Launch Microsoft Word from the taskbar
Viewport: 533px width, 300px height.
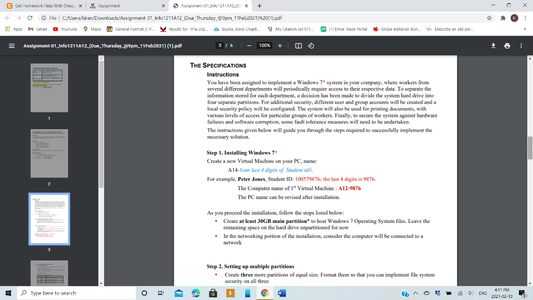click(x=282, y=293)
